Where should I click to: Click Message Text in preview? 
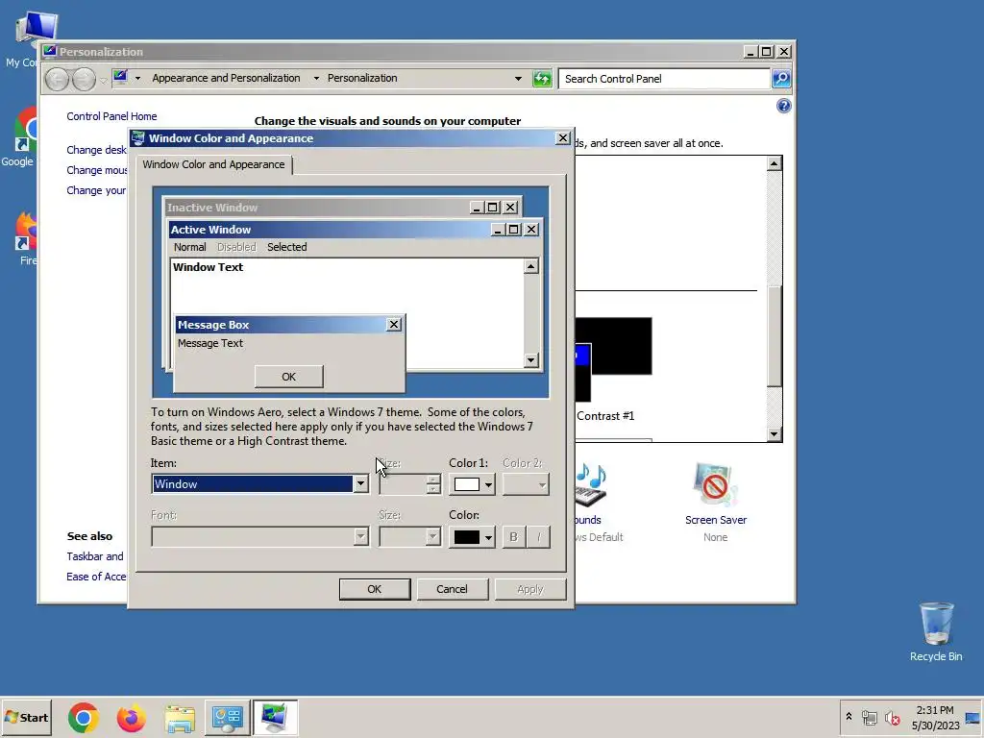click(210, 343)
